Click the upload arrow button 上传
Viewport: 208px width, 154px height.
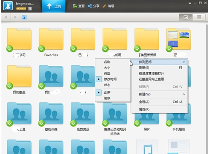pyautogui.click(x=54, y=6)
